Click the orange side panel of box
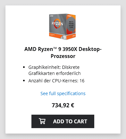The width and height of the screenshot is (126, 139). [71, 25]
